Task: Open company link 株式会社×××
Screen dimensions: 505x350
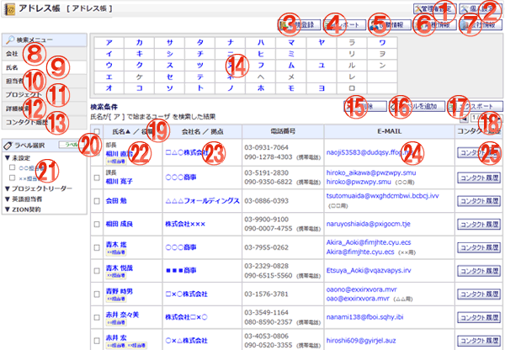Action: [x=185, y=224]
